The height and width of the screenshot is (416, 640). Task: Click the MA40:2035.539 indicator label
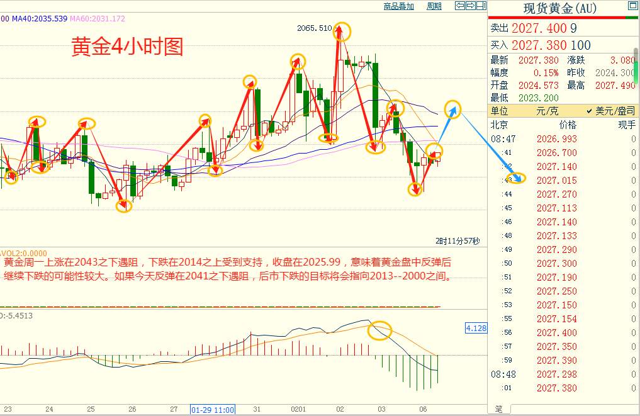point(40,18)
